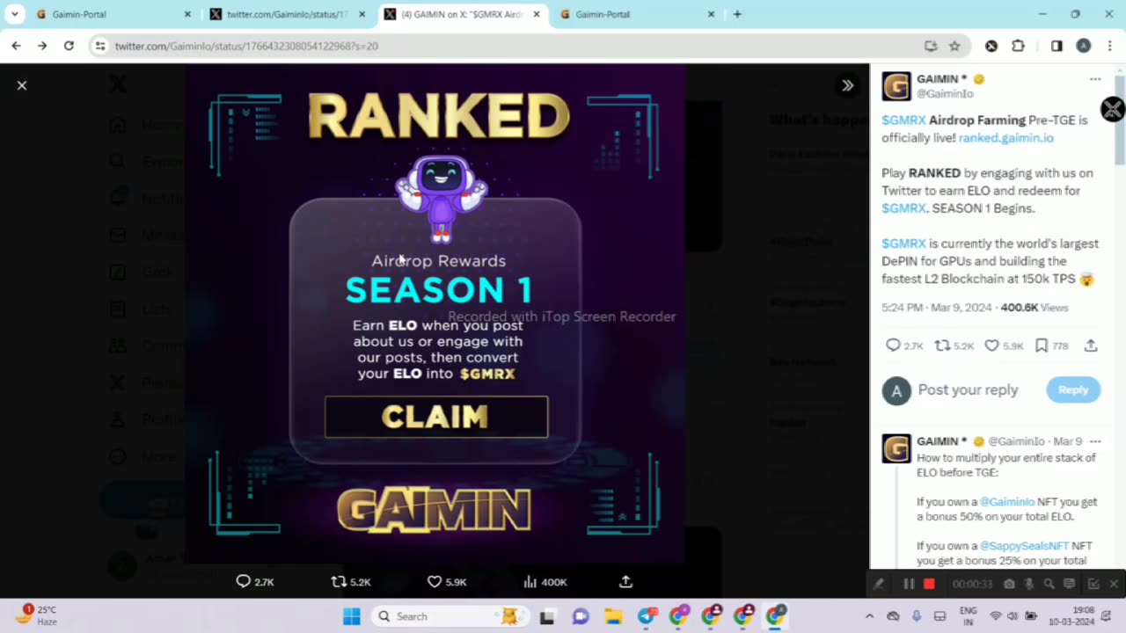Open the RANKED Season 1 promo image

coord(435,313)
